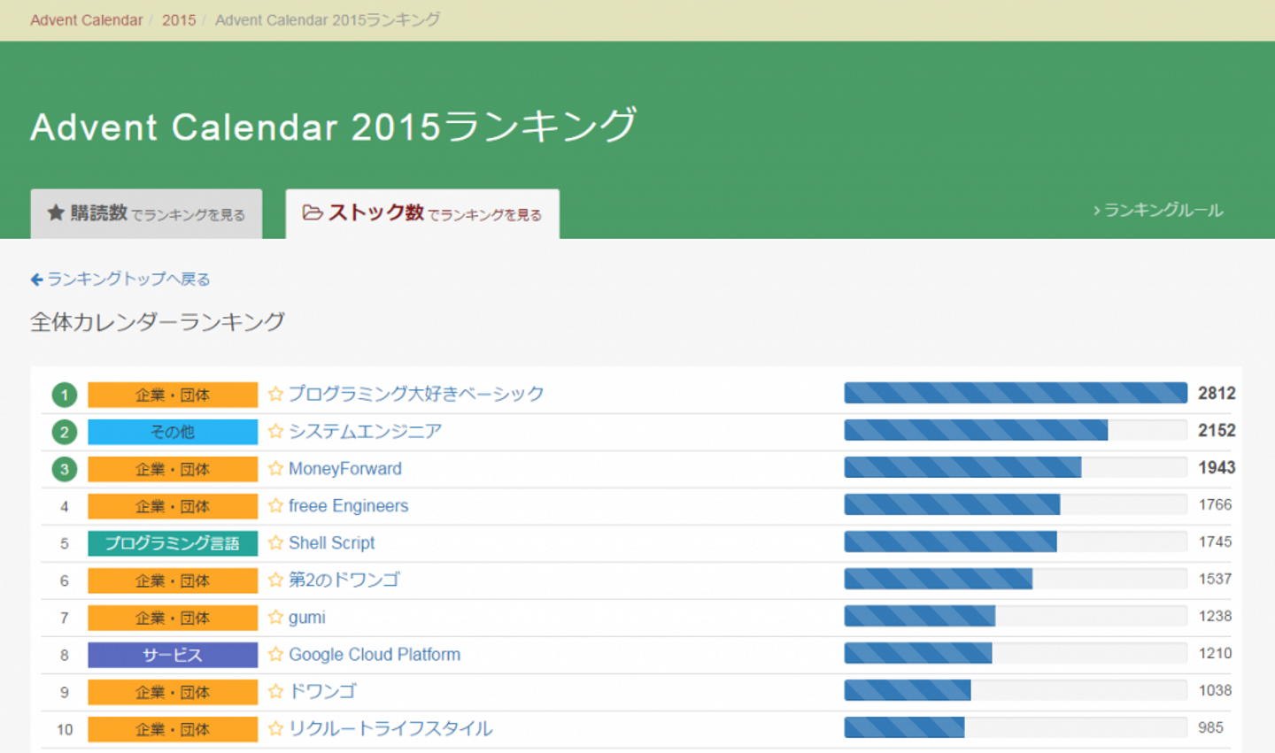Click the count 1210
Viewport: 1275px width, 753px height.
tap(1215, 653)
